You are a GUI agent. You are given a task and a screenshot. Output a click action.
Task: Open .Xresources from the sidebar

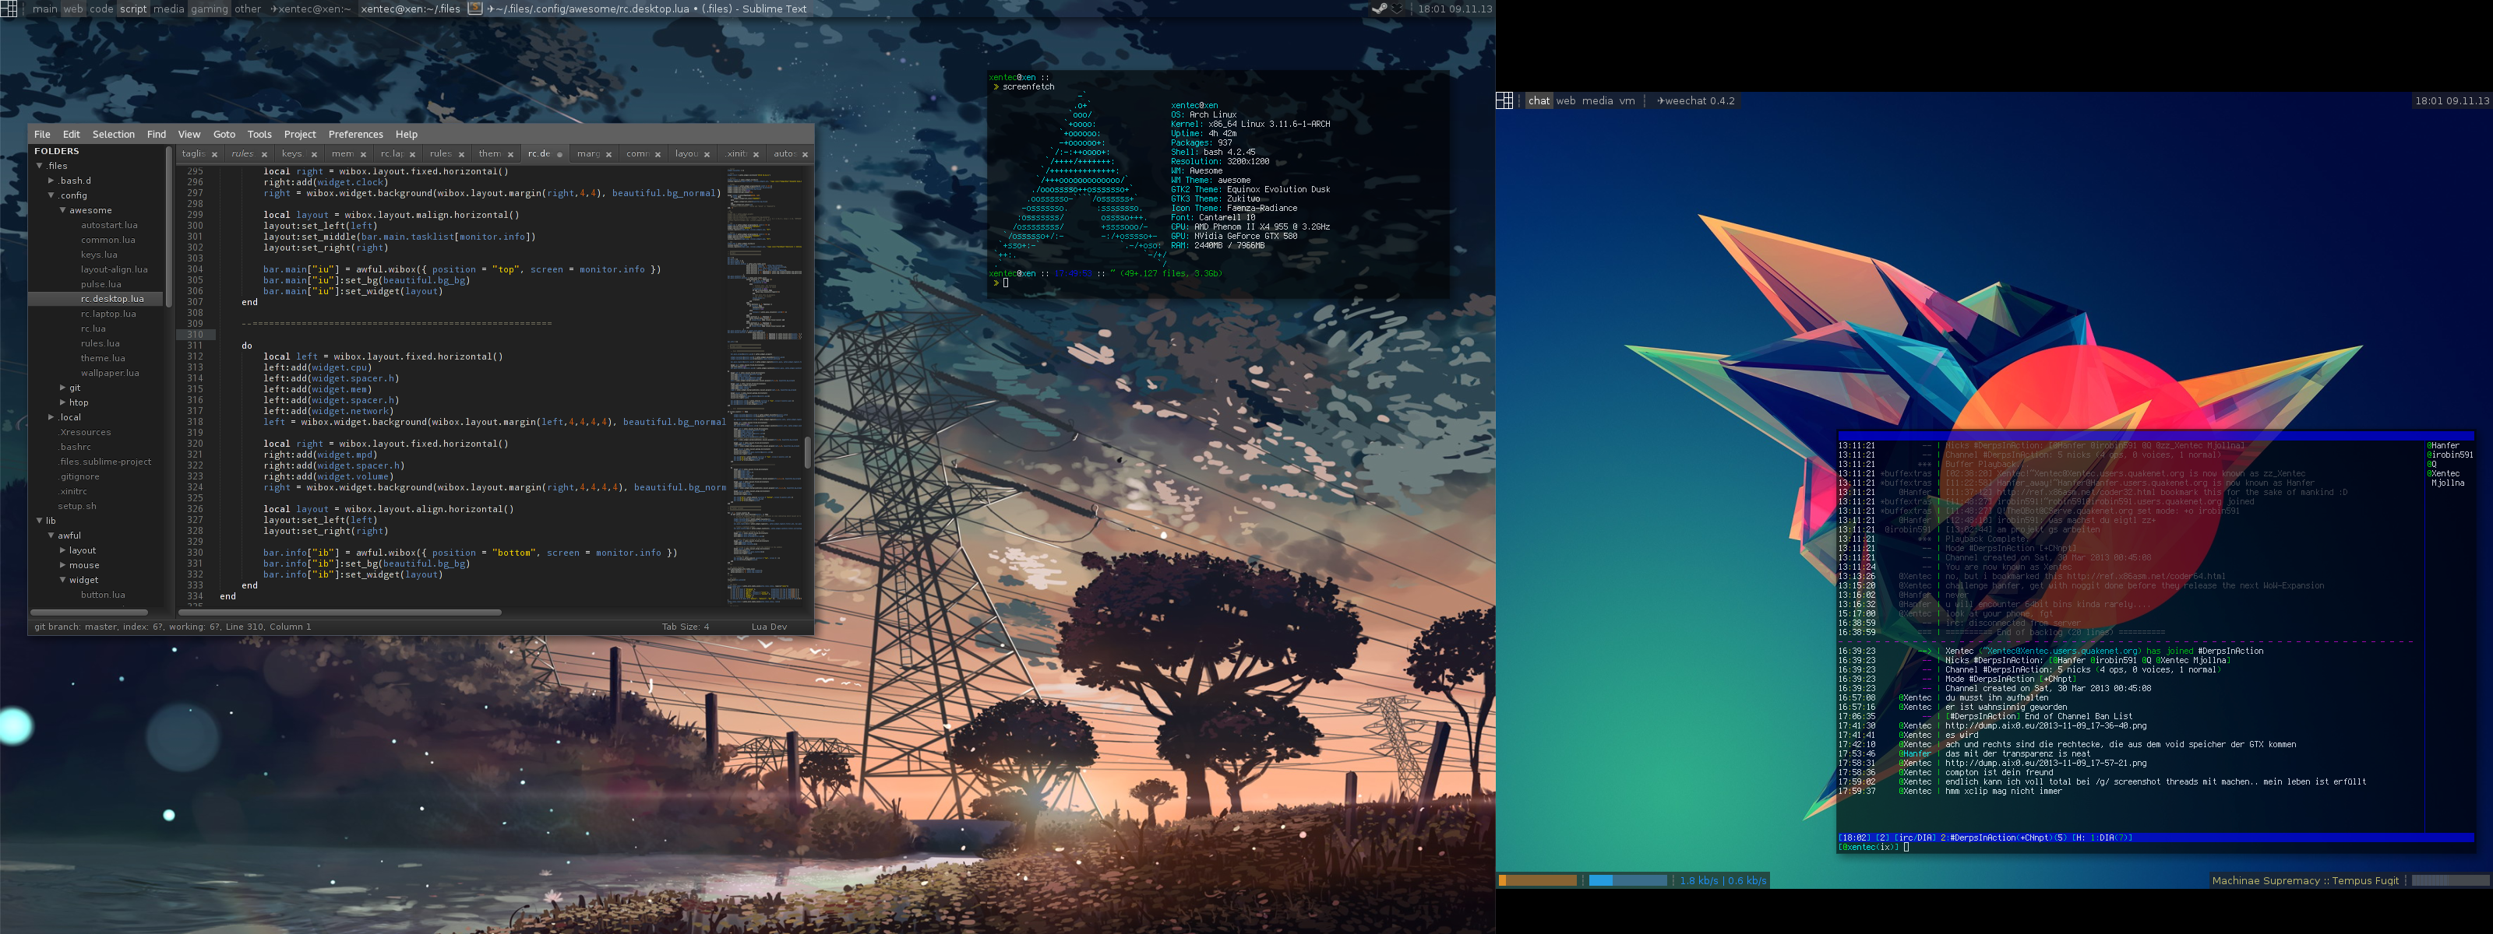pos(84,432)
